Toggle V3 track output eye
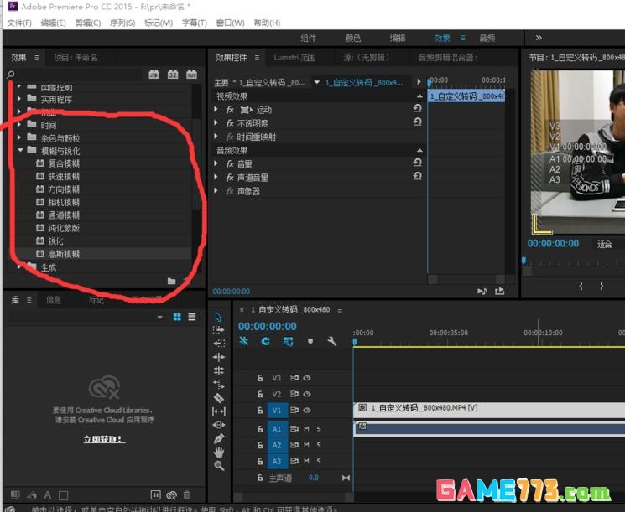Viewport: 625px width, 512px height. click(x=307, y=378)
